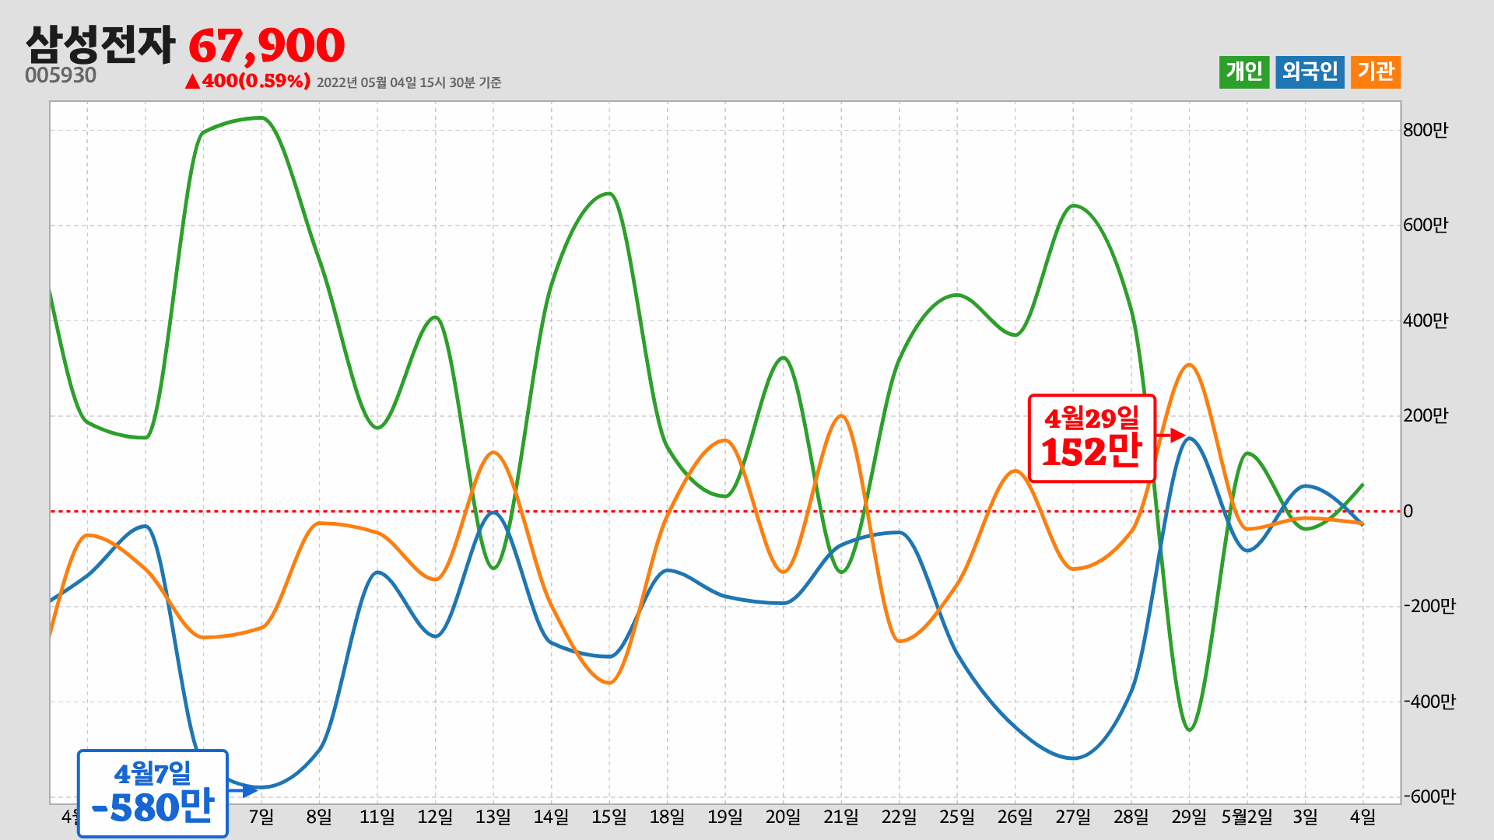Image resolution: width=1494 pixels, height=840 pixels.
Task: Click the 5월2일 x-axis label
Action: coord(1247,817)
